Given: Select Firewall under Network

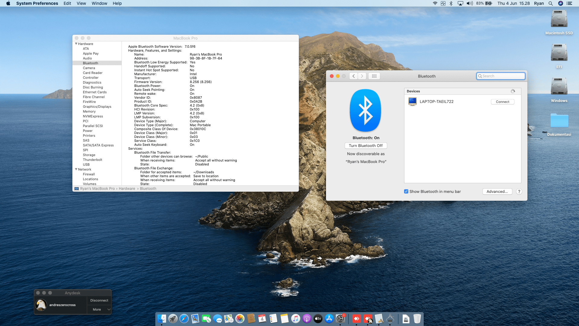Looking at the screenshot, I should [x=89, y=174].
